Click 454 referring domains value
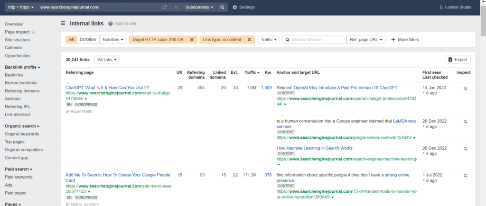Screen dimensions: 486x206 [201, 88]
